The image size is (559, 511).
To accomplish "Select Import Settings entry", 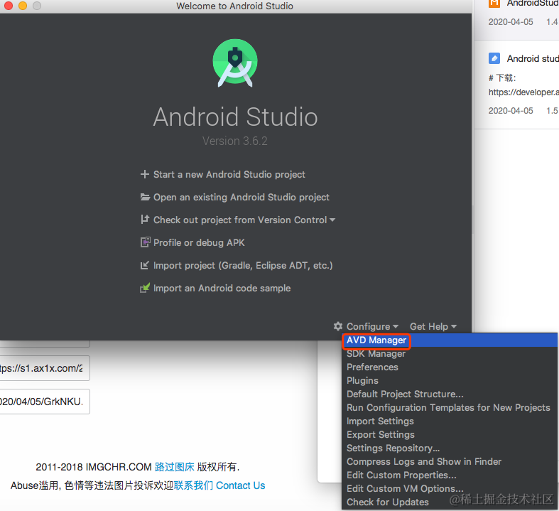I will (449, 421).
